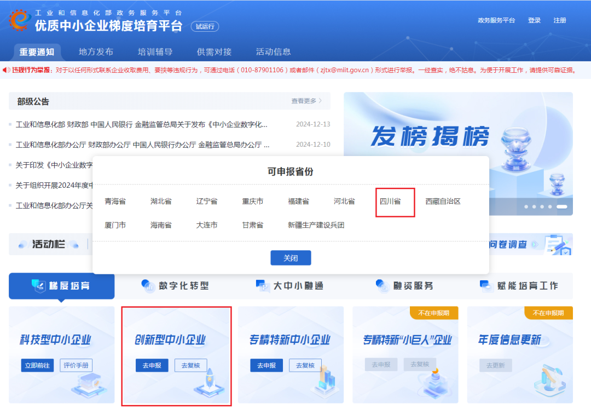Click the 大中小融通 tab icon
Viewport: 591px width, 409px height.
click(263, 286)
